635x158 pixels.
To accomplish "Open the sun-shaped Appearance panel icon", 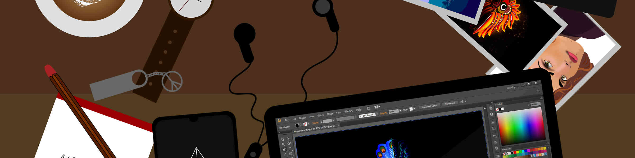I will coord(491,108).
